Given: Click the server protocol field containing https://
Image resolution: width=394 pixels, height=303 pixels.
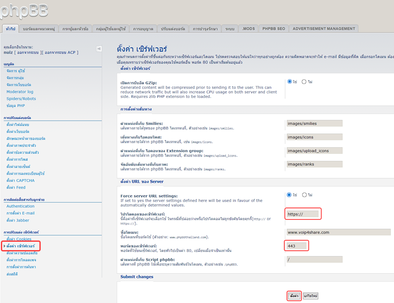Looking at the screenshot, I should click(303, 214).
